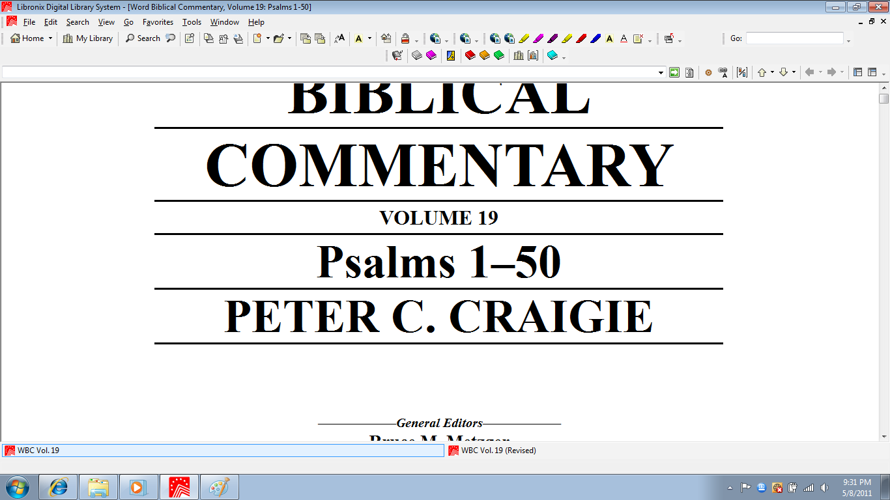This screenshot has height=500, width=890.
Task: Select the purple highlighter pen
Action: click(553, 38)
